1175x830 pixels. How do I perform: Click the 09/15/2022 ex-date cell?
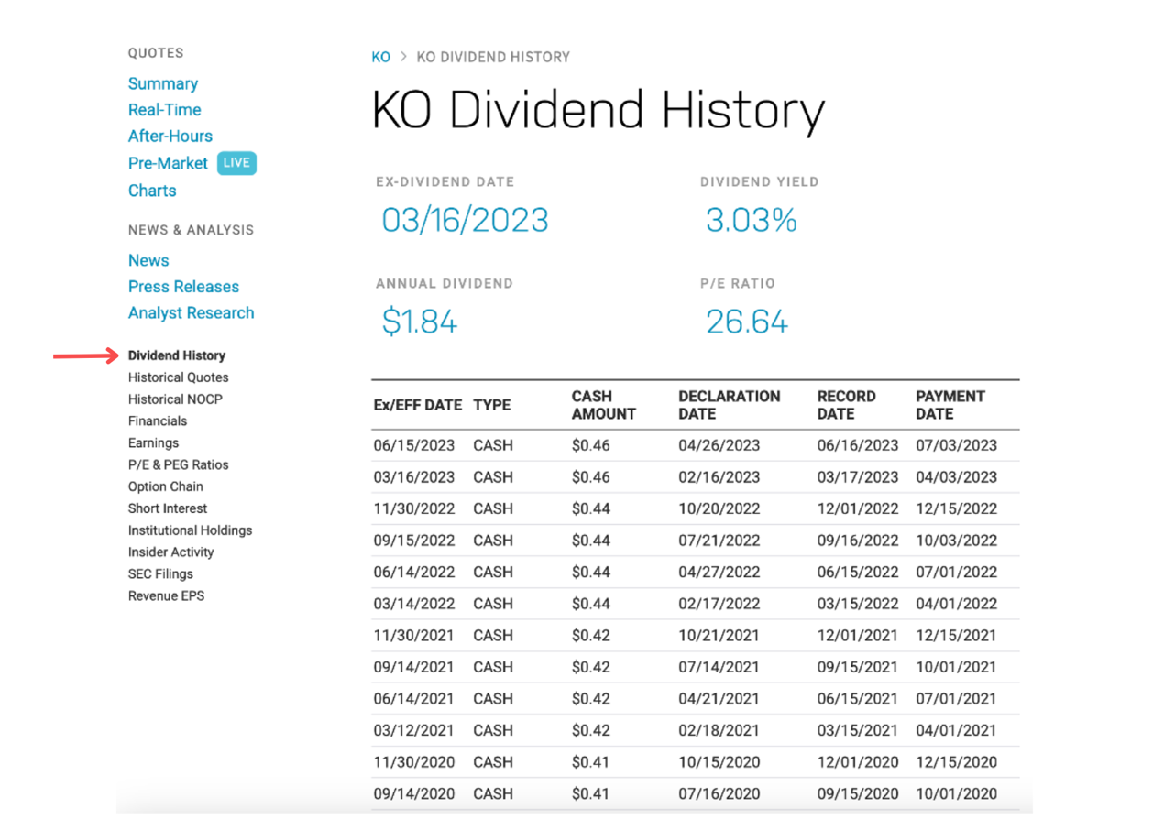[x=414, y=541]
